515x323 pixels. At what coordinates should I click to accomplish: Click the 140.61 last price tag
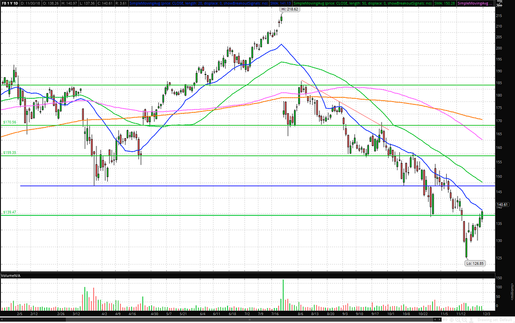point(502,205)
